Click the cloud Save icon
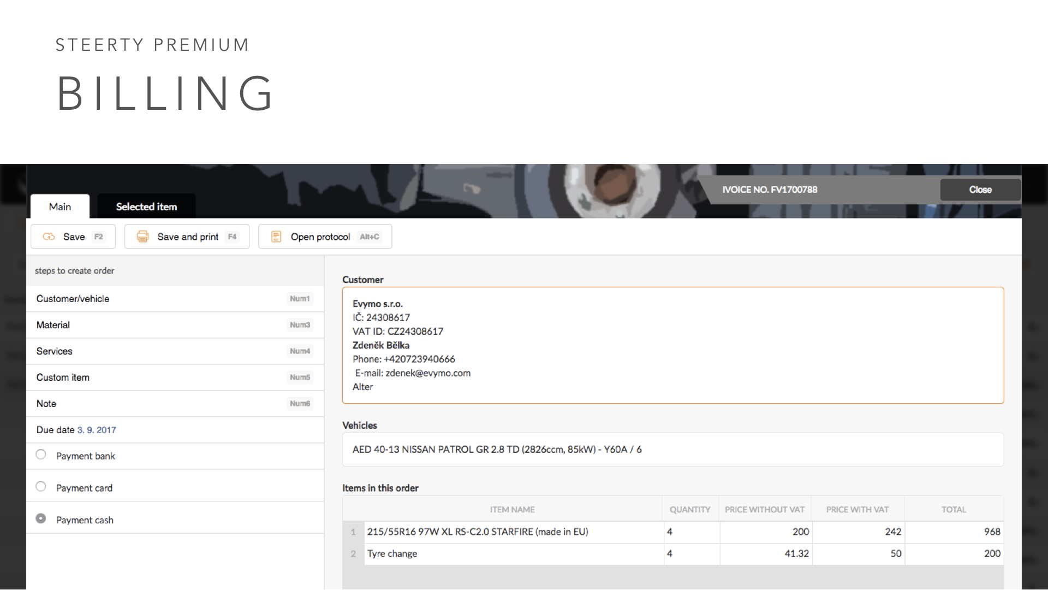This screenshot has height=590, width=1048. coord(49,237)
